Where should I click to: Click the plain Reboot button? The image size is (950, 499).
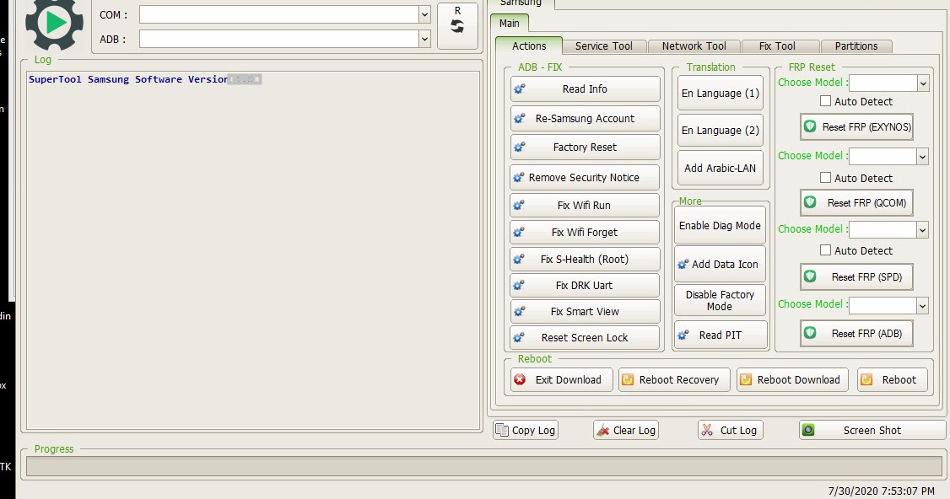(893, 379)
